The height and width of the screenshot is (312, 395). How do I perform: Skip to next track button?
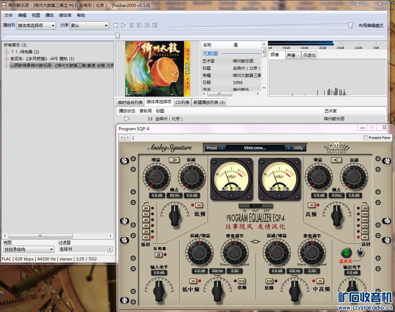(147, 25)
